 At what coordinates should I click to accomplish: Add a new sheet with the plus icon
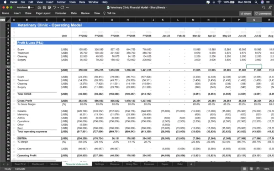click(191, 164)
